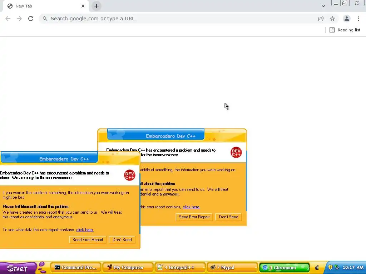Open click here link in front dialog
The width and height of the screenshot is (366, 274).
85,230
